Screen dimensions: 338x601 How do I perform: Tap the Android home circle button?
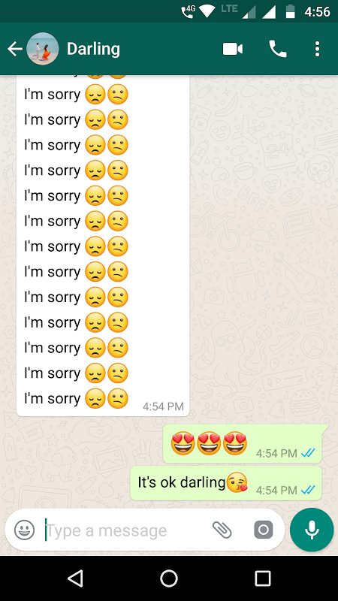coord(169,578)
